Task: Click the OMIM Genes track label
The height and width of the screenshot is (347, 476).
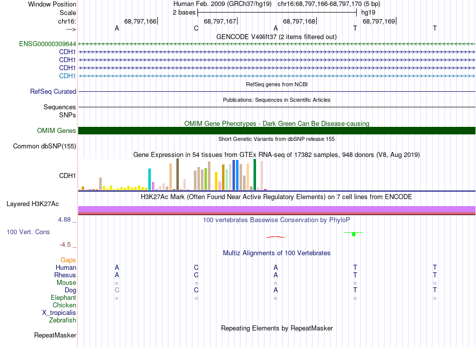Action: 57,131
